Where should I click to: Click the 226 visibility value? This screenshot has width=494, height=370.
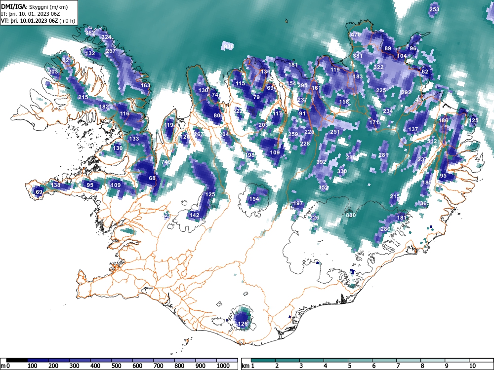(314, 218)
